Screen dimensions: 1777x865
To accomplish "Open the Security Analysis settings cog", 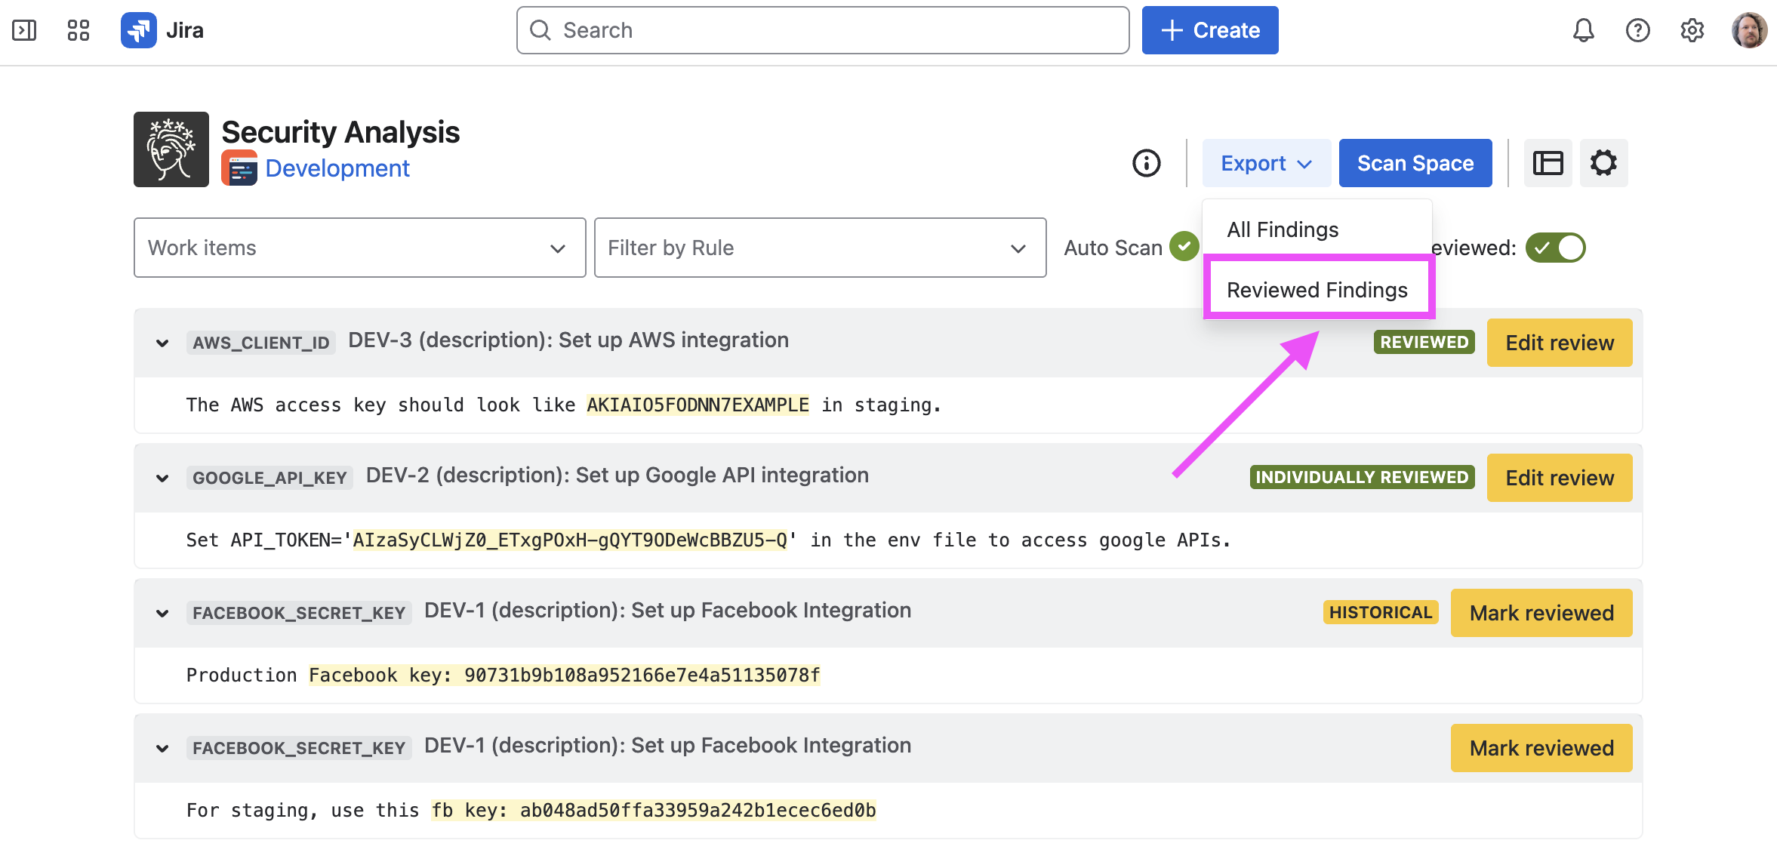I will 1603,163.
